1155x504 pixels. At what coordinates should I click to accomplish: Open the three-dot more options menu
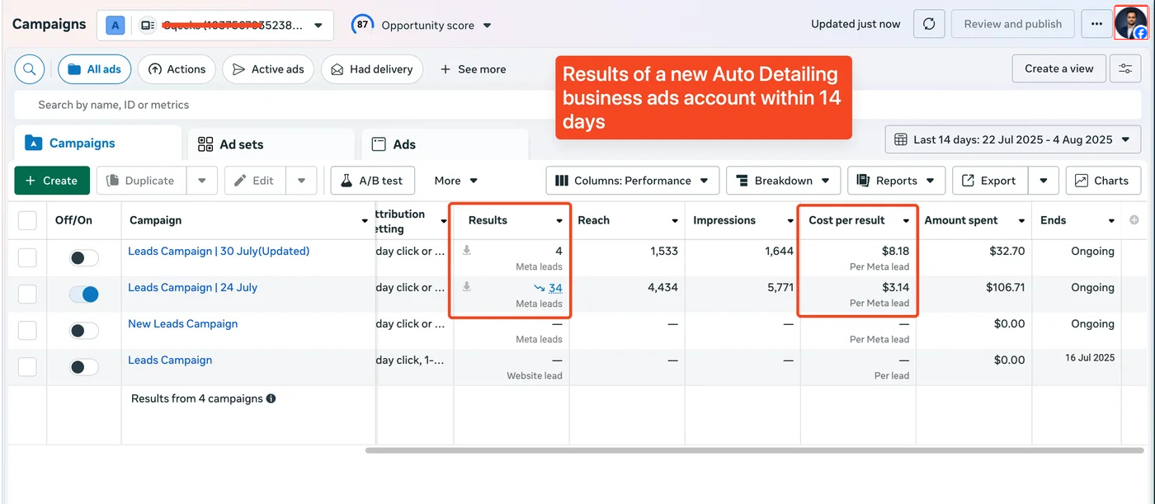point(1096,24)
